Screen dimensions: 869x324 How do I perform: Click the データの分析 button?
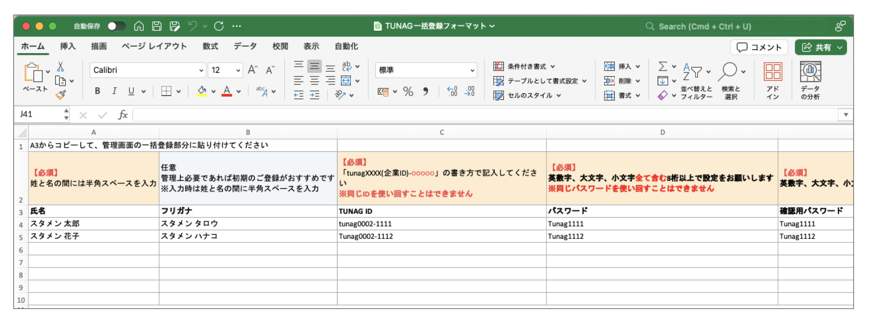810,80
